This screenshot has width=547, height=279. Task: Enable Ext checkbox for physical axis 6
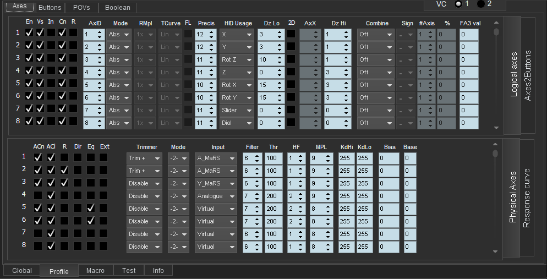[x=103, y=221]
